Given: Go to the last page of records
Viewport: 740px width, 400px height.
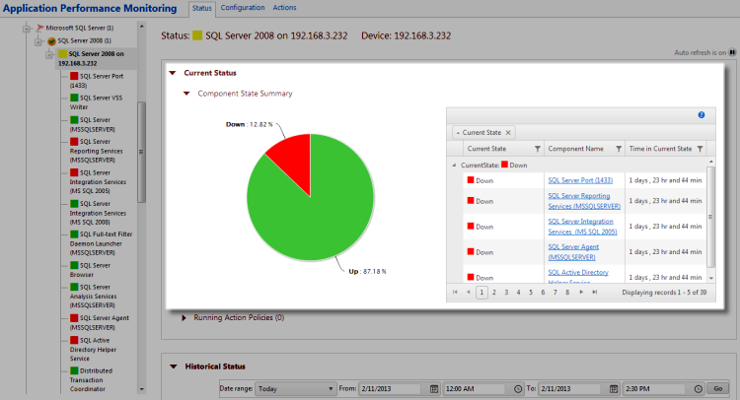Looking at the screenshot, I should click(595, 293).
